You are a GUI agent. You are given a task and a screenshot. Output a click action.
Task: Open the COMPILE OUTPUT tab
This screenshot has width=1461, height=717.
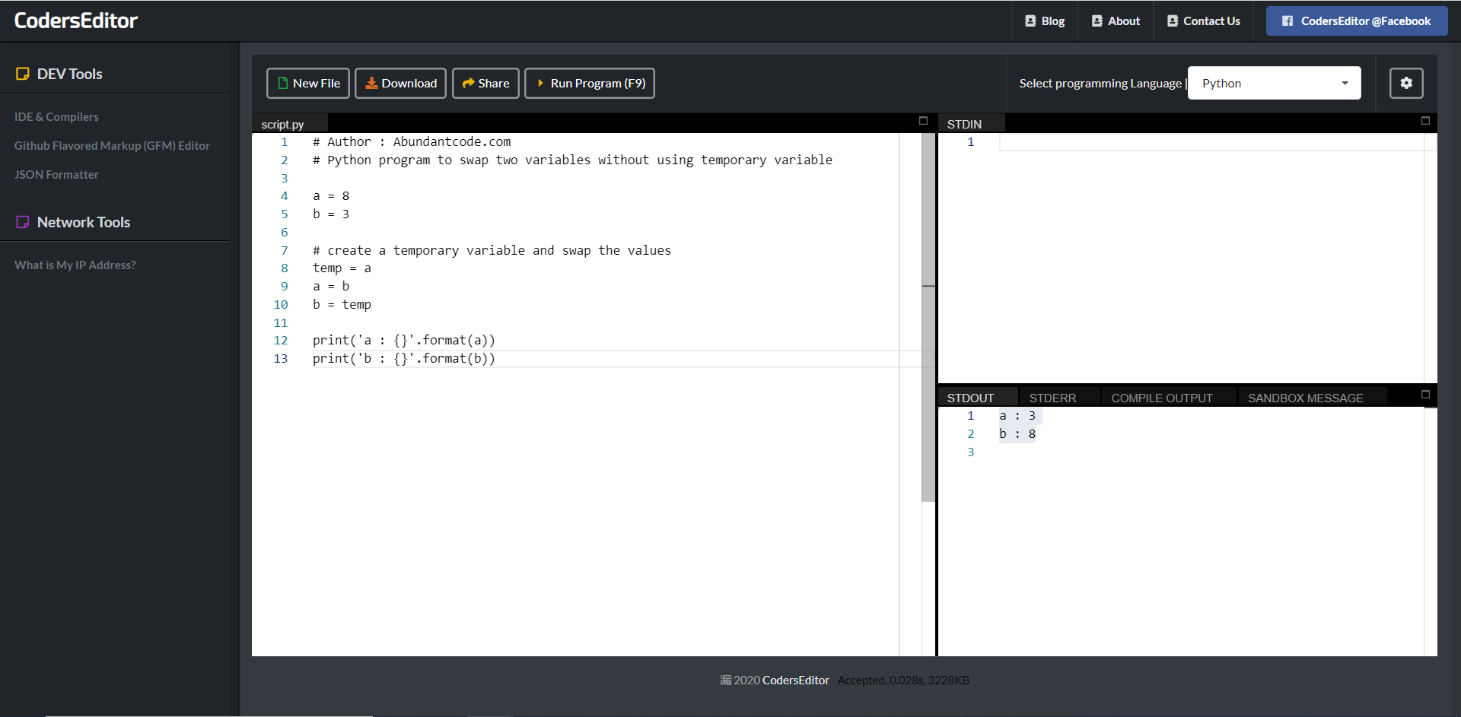click(x=1162, y=398)
